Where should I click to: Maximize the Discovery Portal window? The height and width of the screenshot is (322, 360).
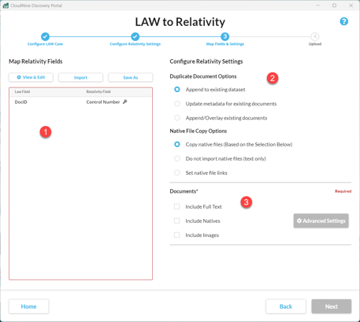[x=334, y=6]
